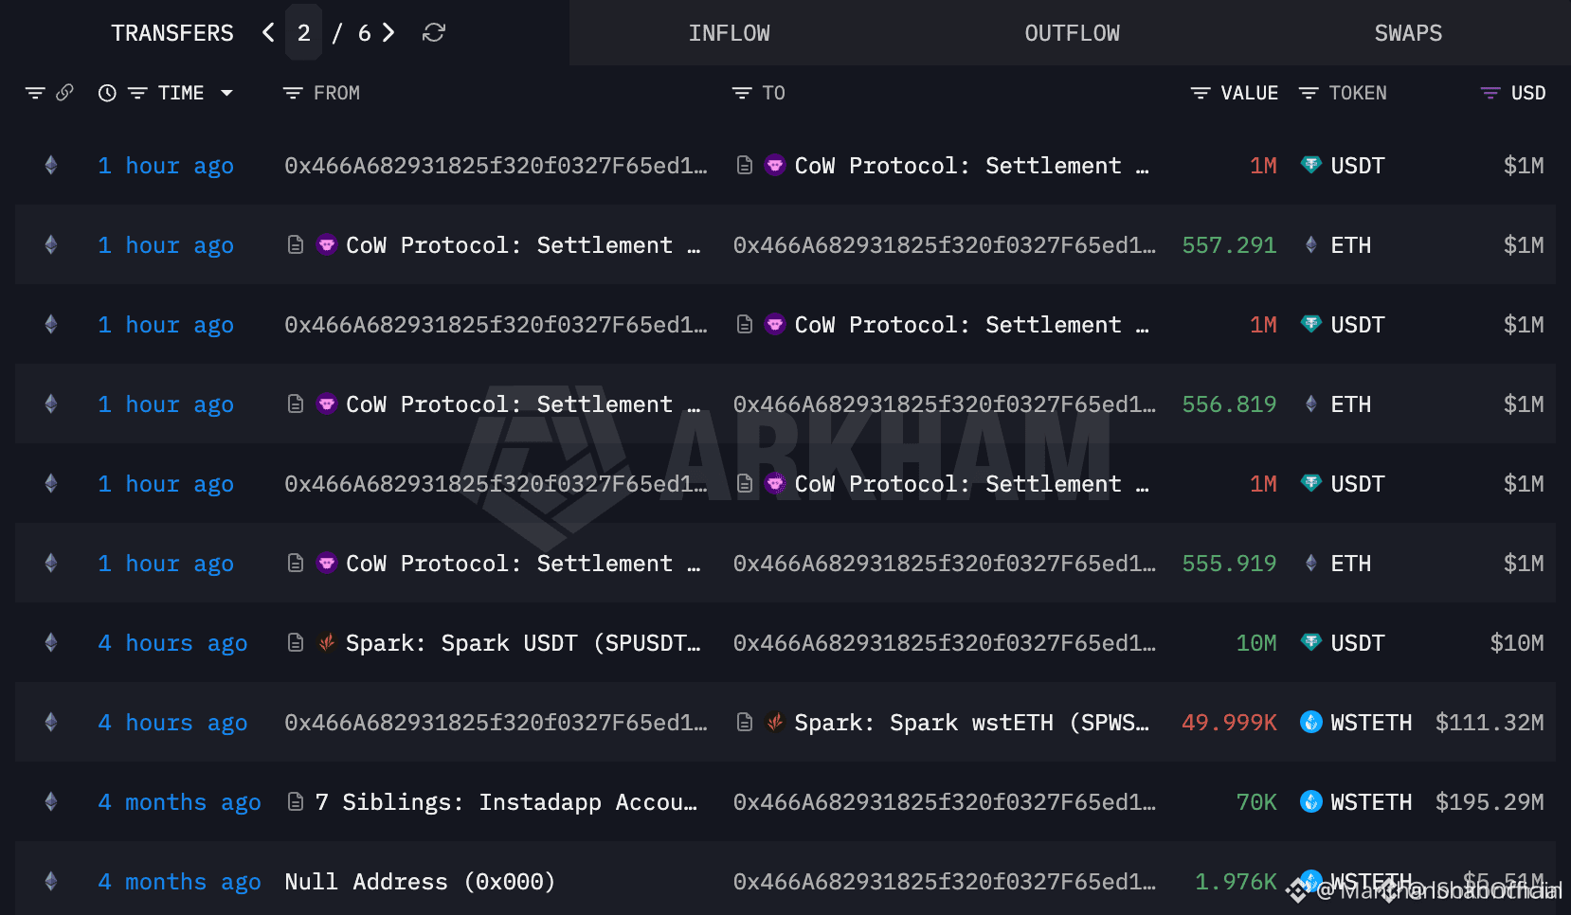The image size is (1571, 915).
Task: Open Spark wstETH recipient entity
Action: (972, 723)
